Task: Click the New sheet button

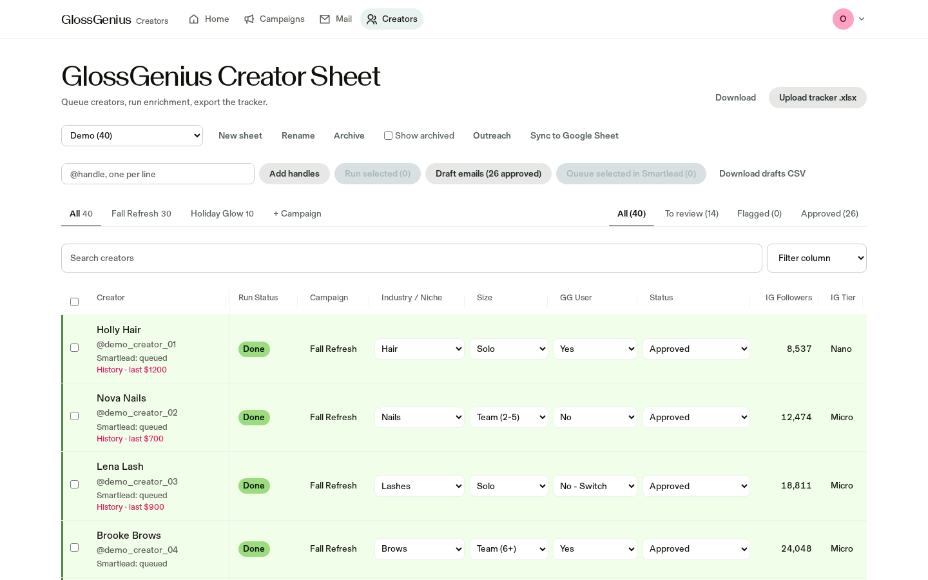Action: pos(240,135)
